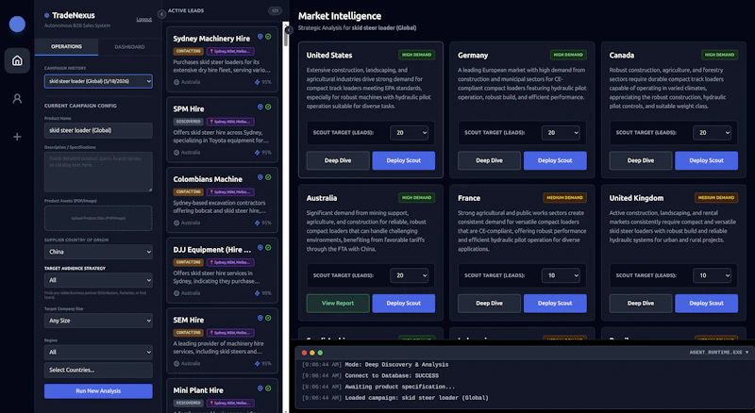Open the SEM Hire lead card title
This screenshot has width=755, height=413.
click(x=188, y=320)
